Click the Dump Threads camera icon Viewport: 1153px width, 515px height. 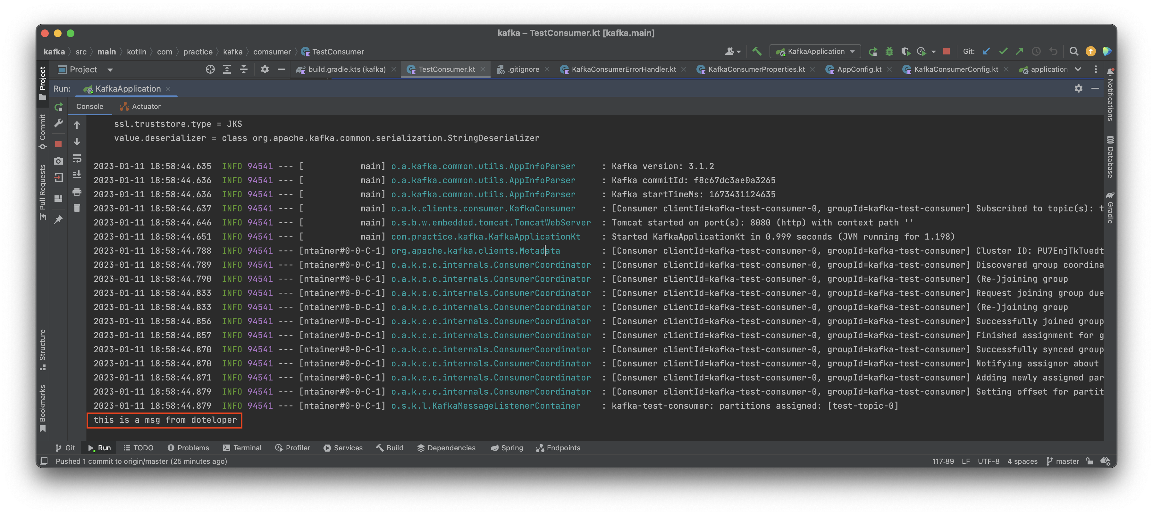[x=58, y=161]
